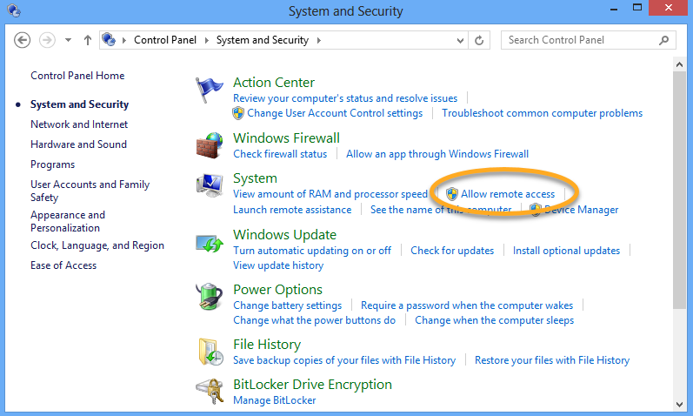Image resolution: width=693 pixels, height=416 pixels.
Task: Click the vertical scrollbar down arrow
Action: 680,406
